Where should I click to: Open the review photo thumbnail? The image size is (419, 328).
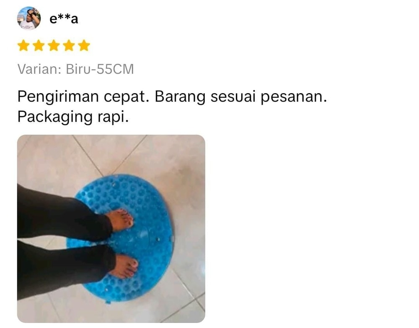[111, 229]
